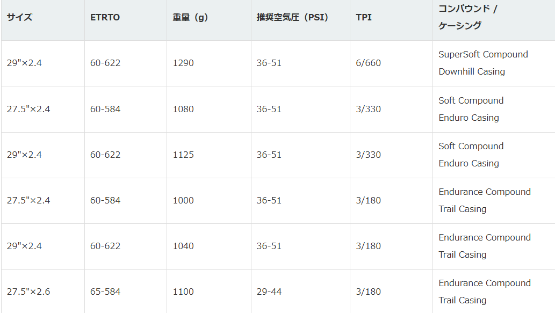Select the 6/660 TPI cell
The image size is (555, 313).
click(x=368, y=63)
